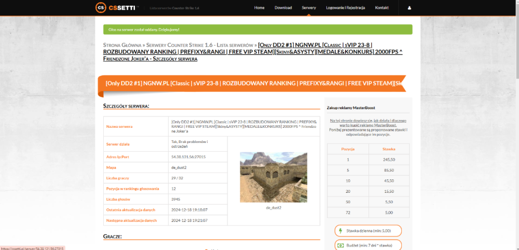This screenshot has width=519, height=250.
Task: Click the last update 2024-12-18 19:18:07
Action: click(x=189, y=210)
